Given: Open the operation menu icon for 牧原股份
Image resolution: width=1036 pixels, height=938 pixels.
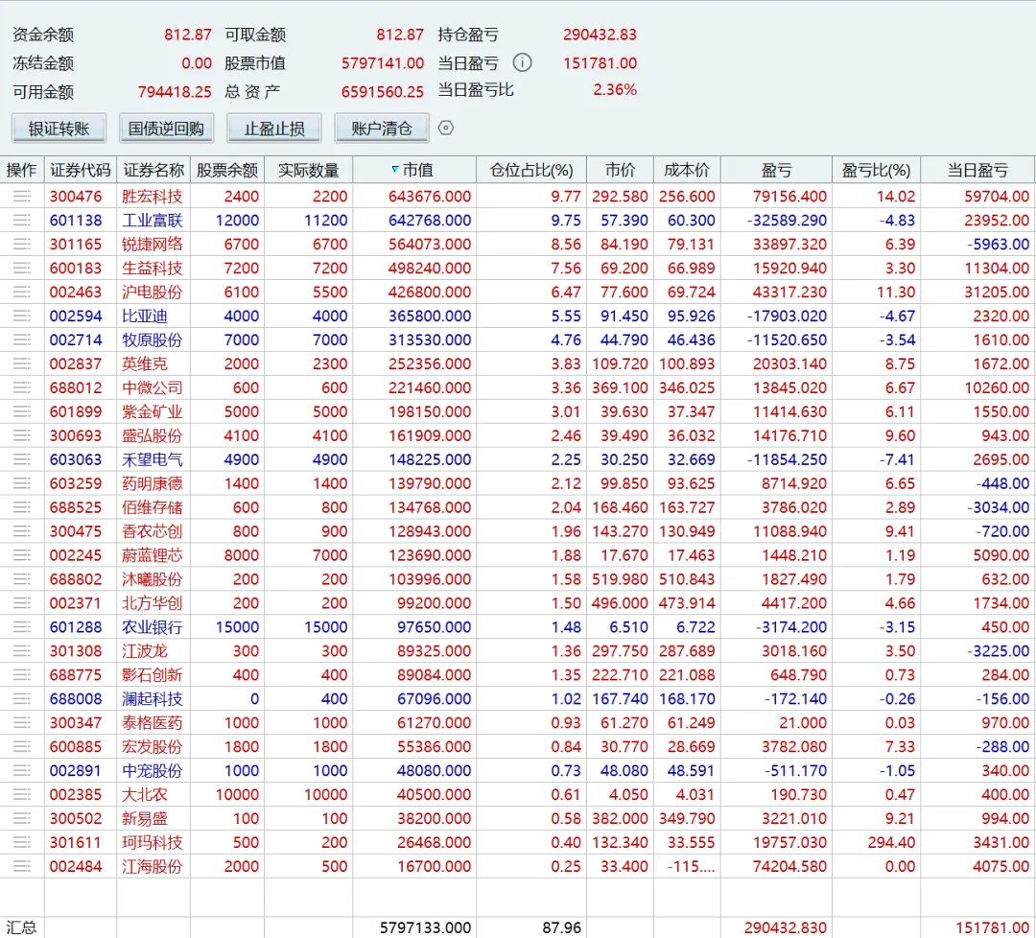Looking at the screenshot, I should [x=22, y=340].
